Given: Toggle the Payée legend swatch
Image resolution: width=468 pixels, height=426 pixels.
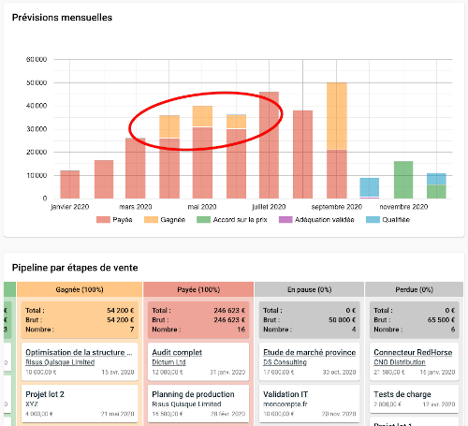Looking at the screenshot, I should (x=103, y=220).
